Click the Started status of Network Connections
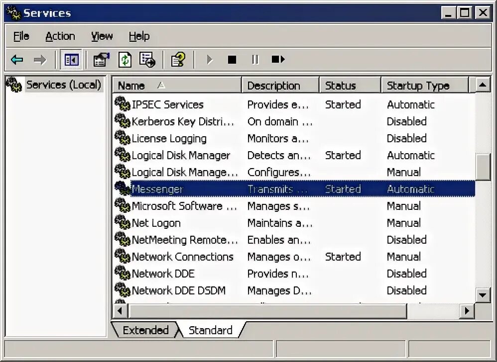This screenshot has width=497, height=362. 343,257
